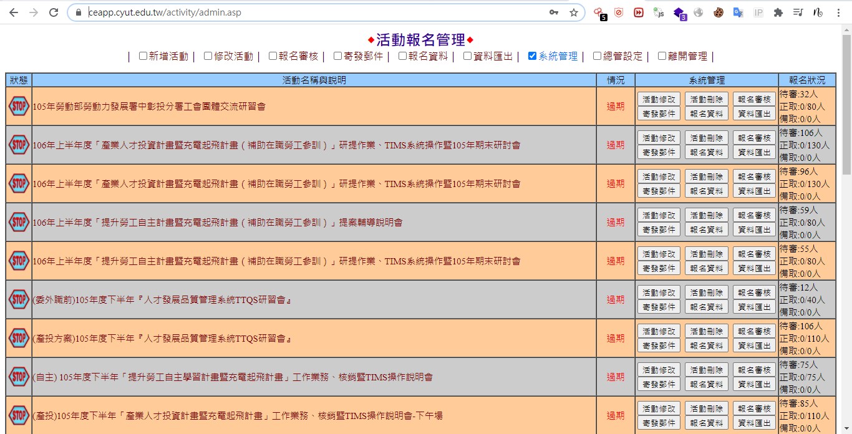Open the cookie extension icon
852x434 pixels.
point(719,12)
